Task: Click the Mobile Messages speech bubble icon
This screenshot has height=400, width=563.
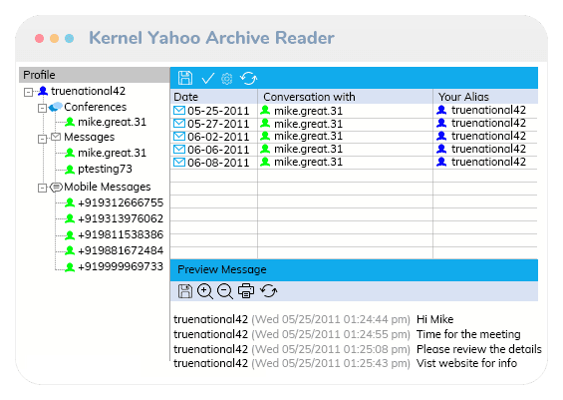Action: tap(56, 187)
